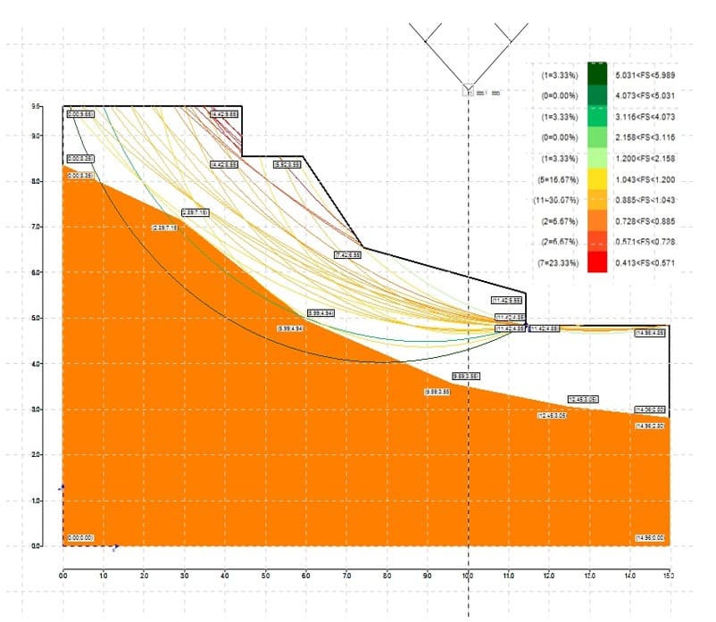
Task: Click the legend text 0.885<FS<1.043
Action: (645, 200)
